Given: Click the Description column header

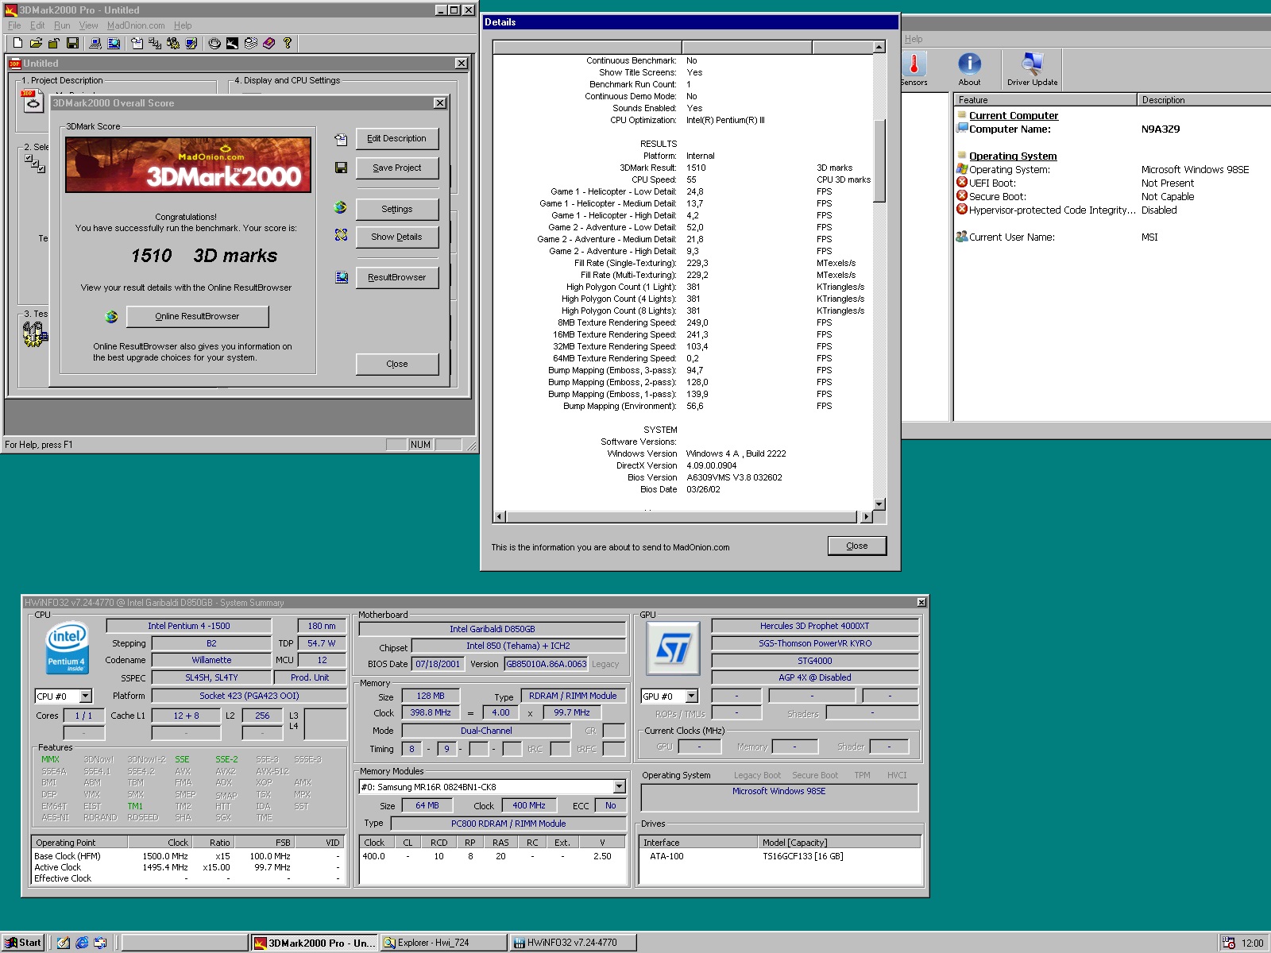Looking at the screenshot, I should tap(1203, 100).
